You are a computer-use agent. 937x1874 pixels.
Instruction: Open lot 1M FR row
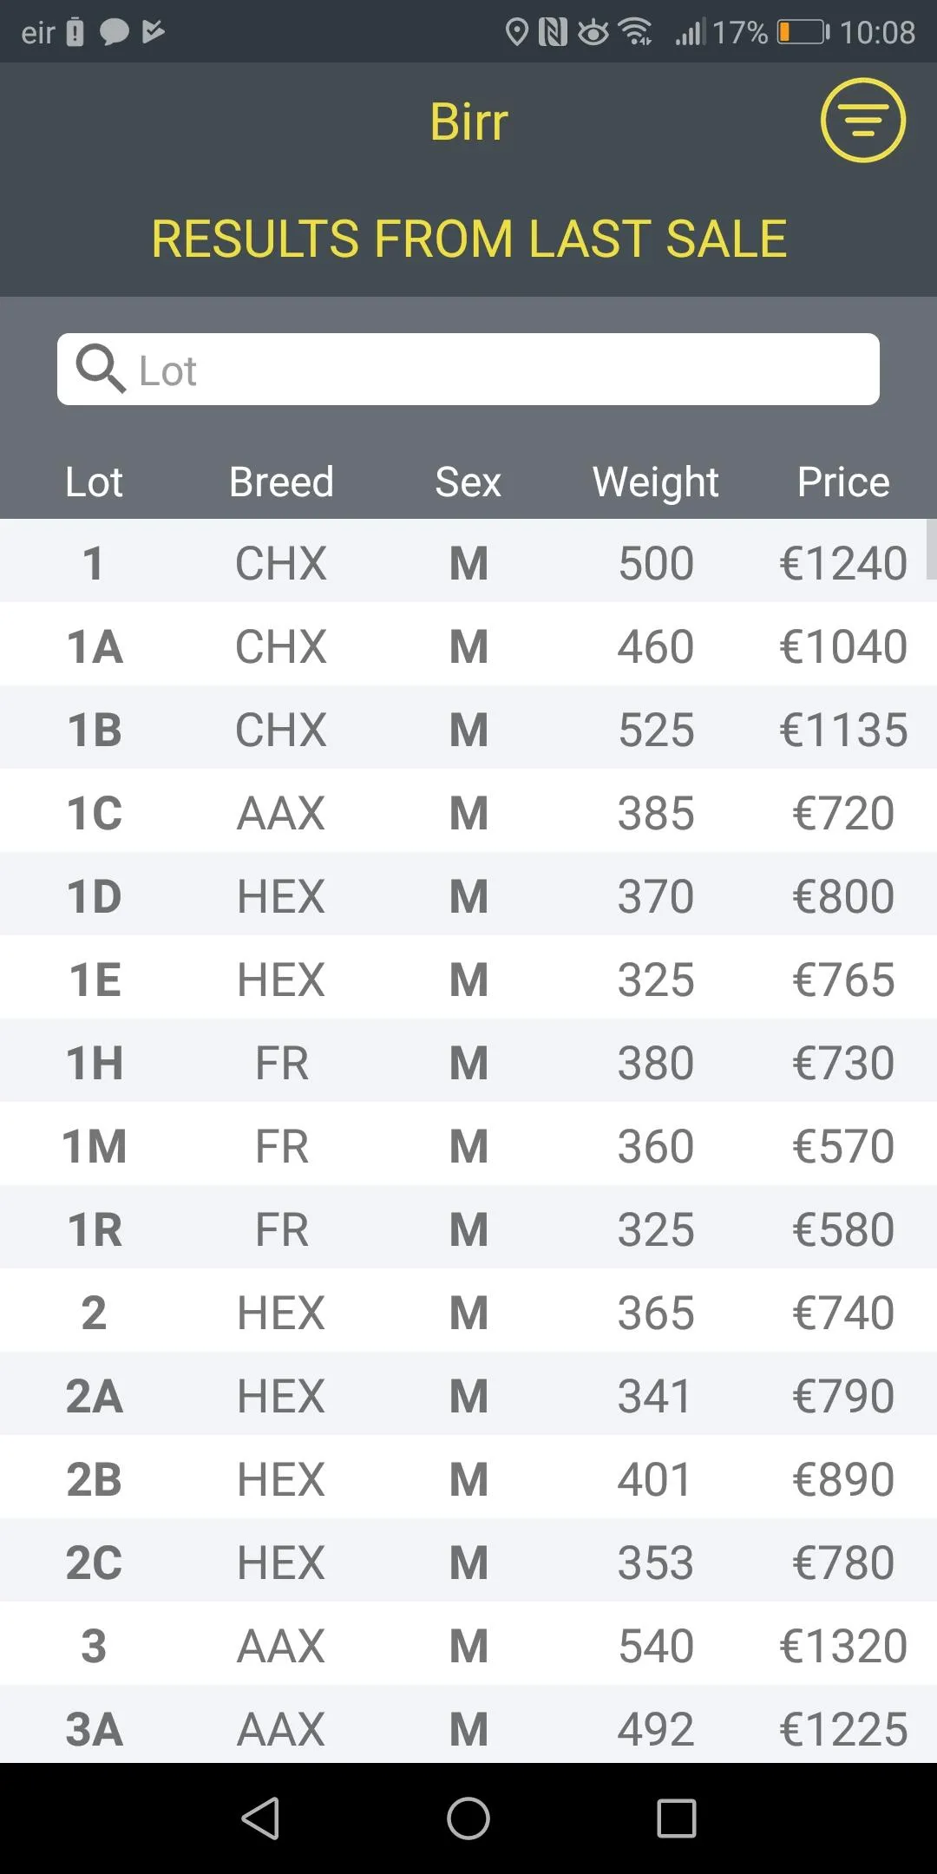pyautogui.click(x=468, y=1146)
